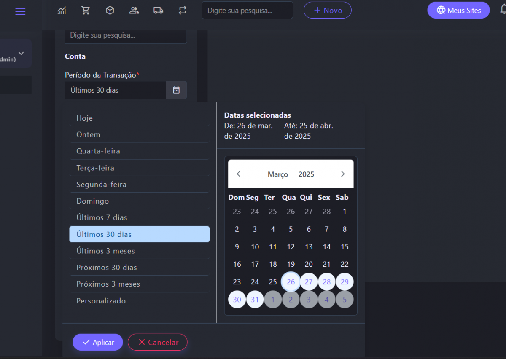Advance calendar to next month
506x359 pixels.
pos(342,174)
